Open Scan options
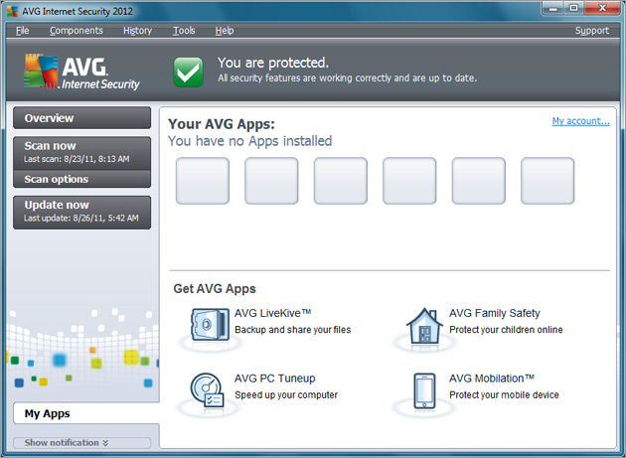Image resolution: width=626 pixels, height=458 pixels. [81, 179]
